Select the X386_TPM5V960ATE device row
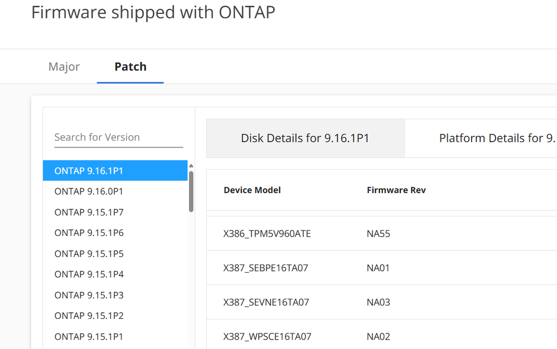The image size is (557, 349). 267,234
